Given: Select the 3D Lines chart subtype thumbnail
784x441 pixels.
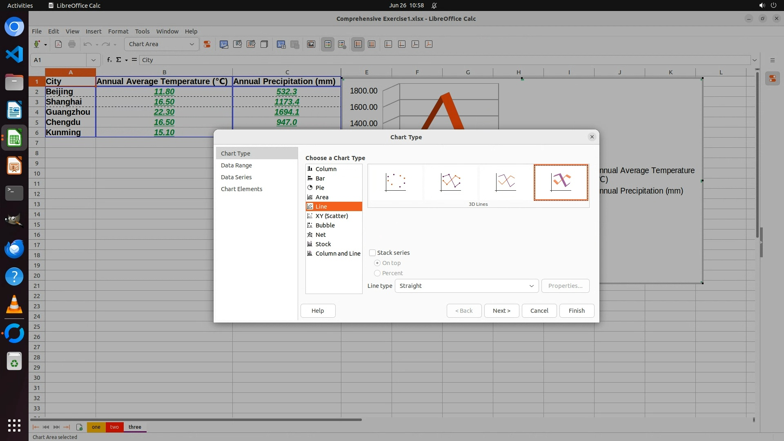Looking at the screenshot, I should point(561,182).
